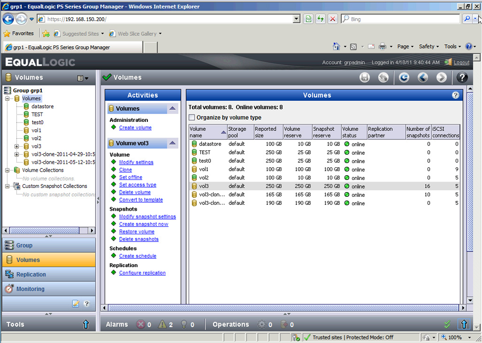This screenshot has height=343, width=482.
Task: Click the Create snapshot now link
Action: click(x=144, y=224)
